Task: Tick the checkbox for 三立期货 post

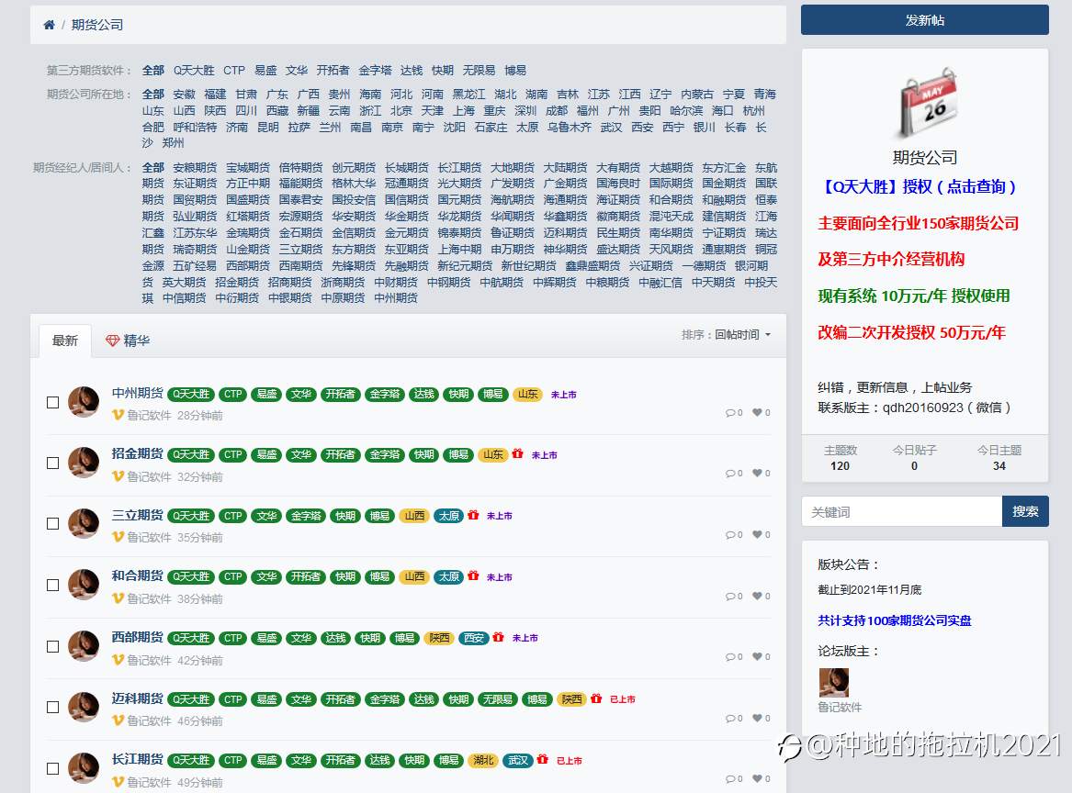Action: (52, 524)
